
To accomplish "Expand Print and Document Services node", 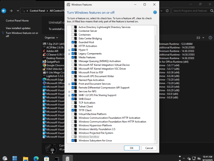I will click(x=69, y=84).
